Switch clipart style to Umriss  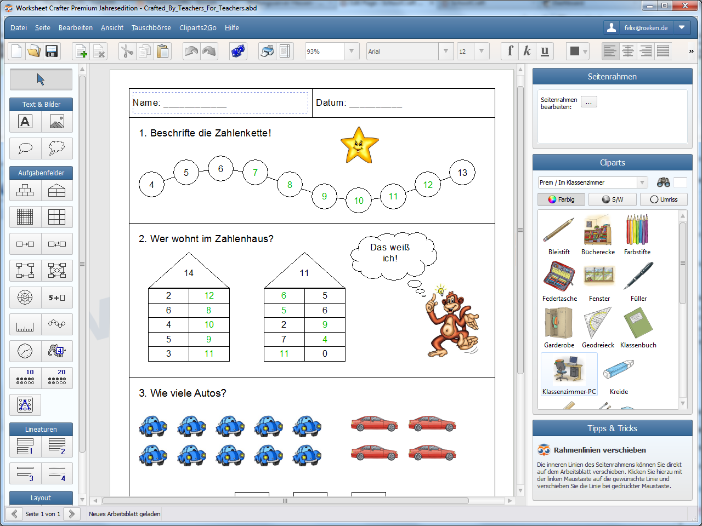(664, 199)
